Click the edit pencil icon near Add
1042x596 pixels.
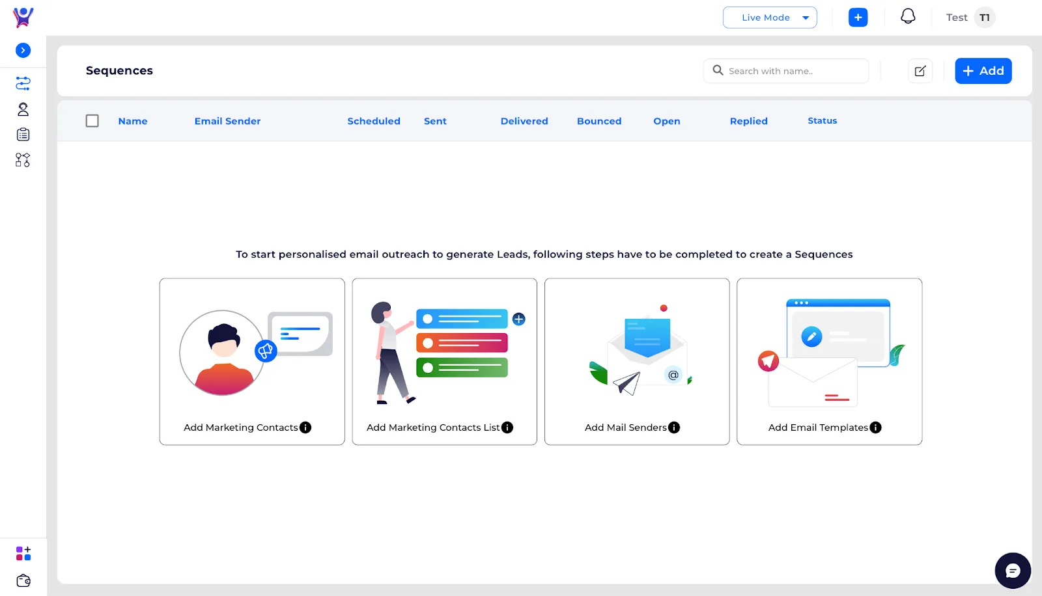(x=920, y=71)
